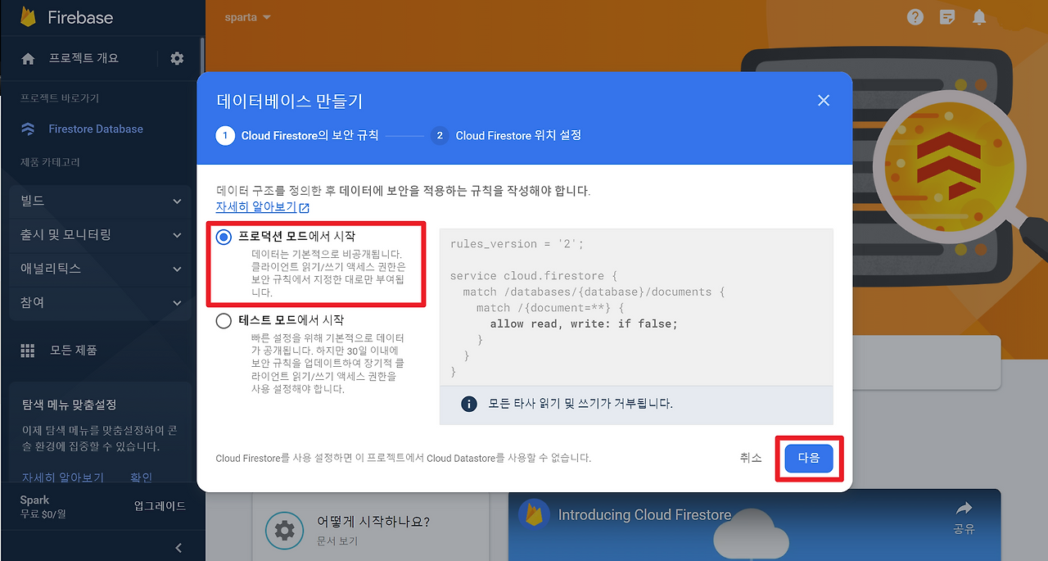Click the 문서 보기 text in the card

337,541
